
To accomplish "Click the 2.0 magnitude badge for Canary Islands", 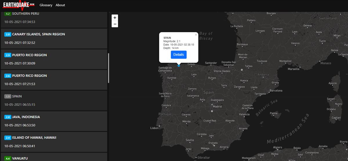I will [8, 34].
